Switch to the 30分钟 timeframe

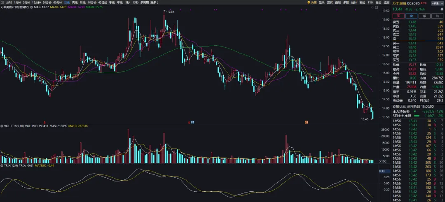point(47,2)
